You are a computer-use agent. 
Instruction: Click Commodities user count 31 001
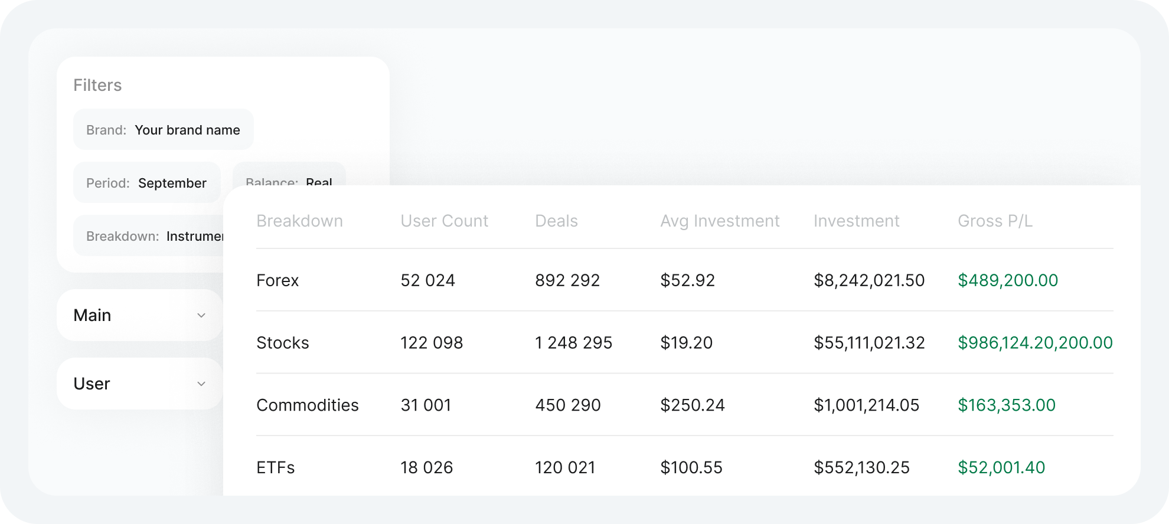[426, 405]
